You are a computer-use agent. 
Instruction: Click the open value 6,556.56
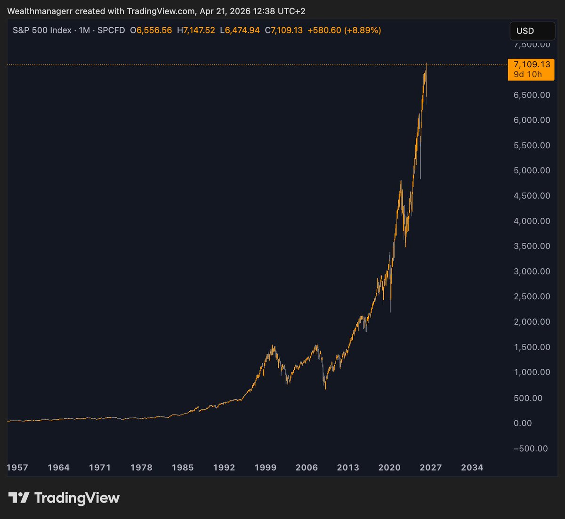point(154,31)
